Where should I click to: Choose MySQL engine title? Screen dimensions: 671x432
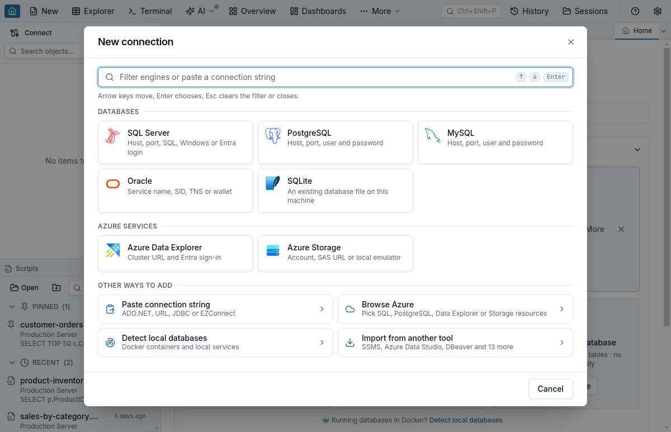[461, 133]
